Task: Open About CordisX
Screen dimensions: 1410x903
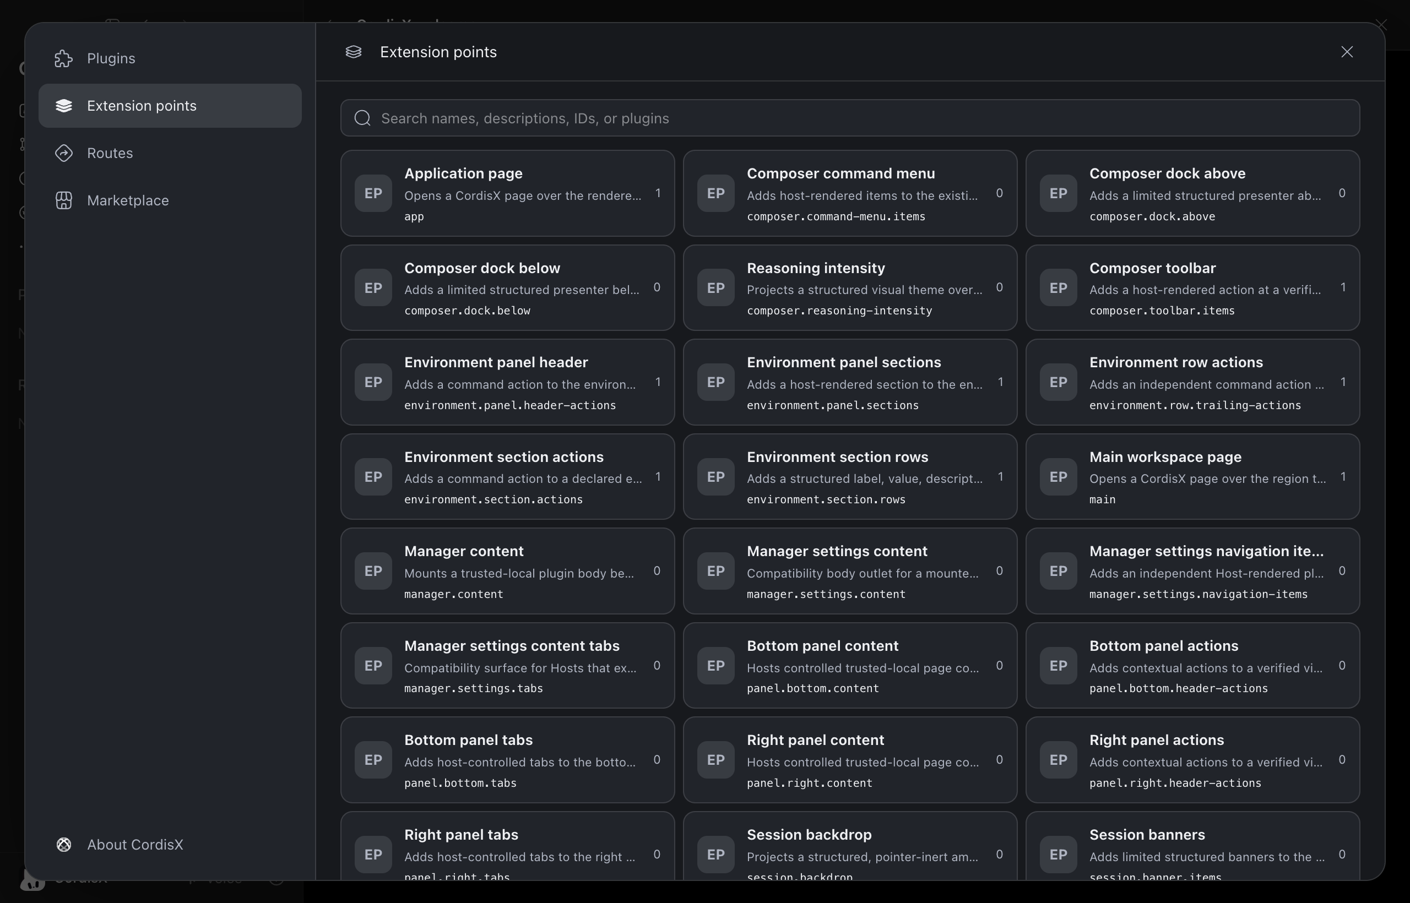Action: tap(170, 845)
